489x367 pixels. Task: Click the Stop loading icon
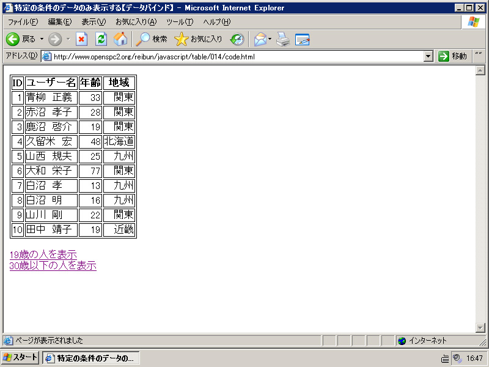coord(81,39)
